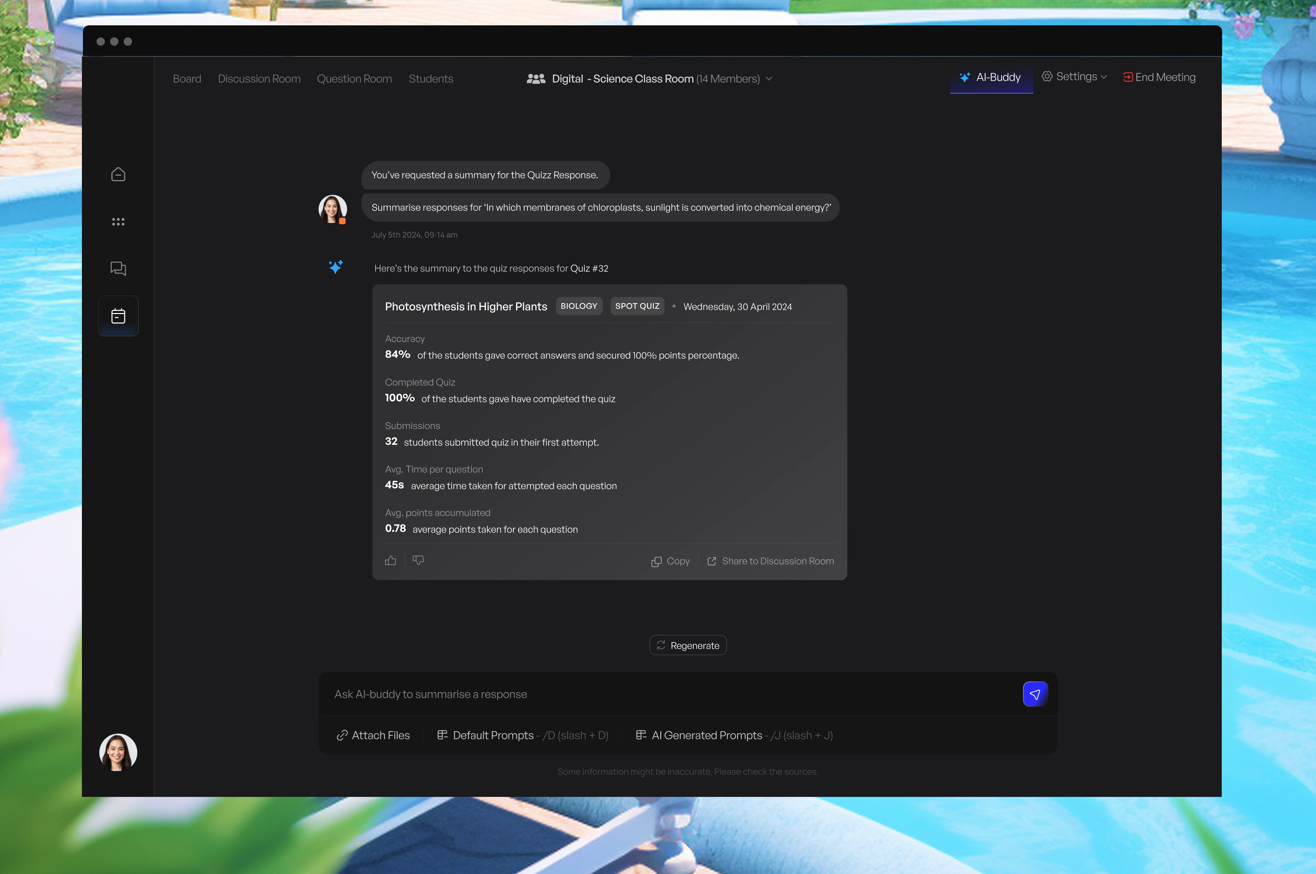The image size is (1316, 874).
Task: Click the 'Wednesday, 30 April 2024' date
Action: tap(738, 307)
